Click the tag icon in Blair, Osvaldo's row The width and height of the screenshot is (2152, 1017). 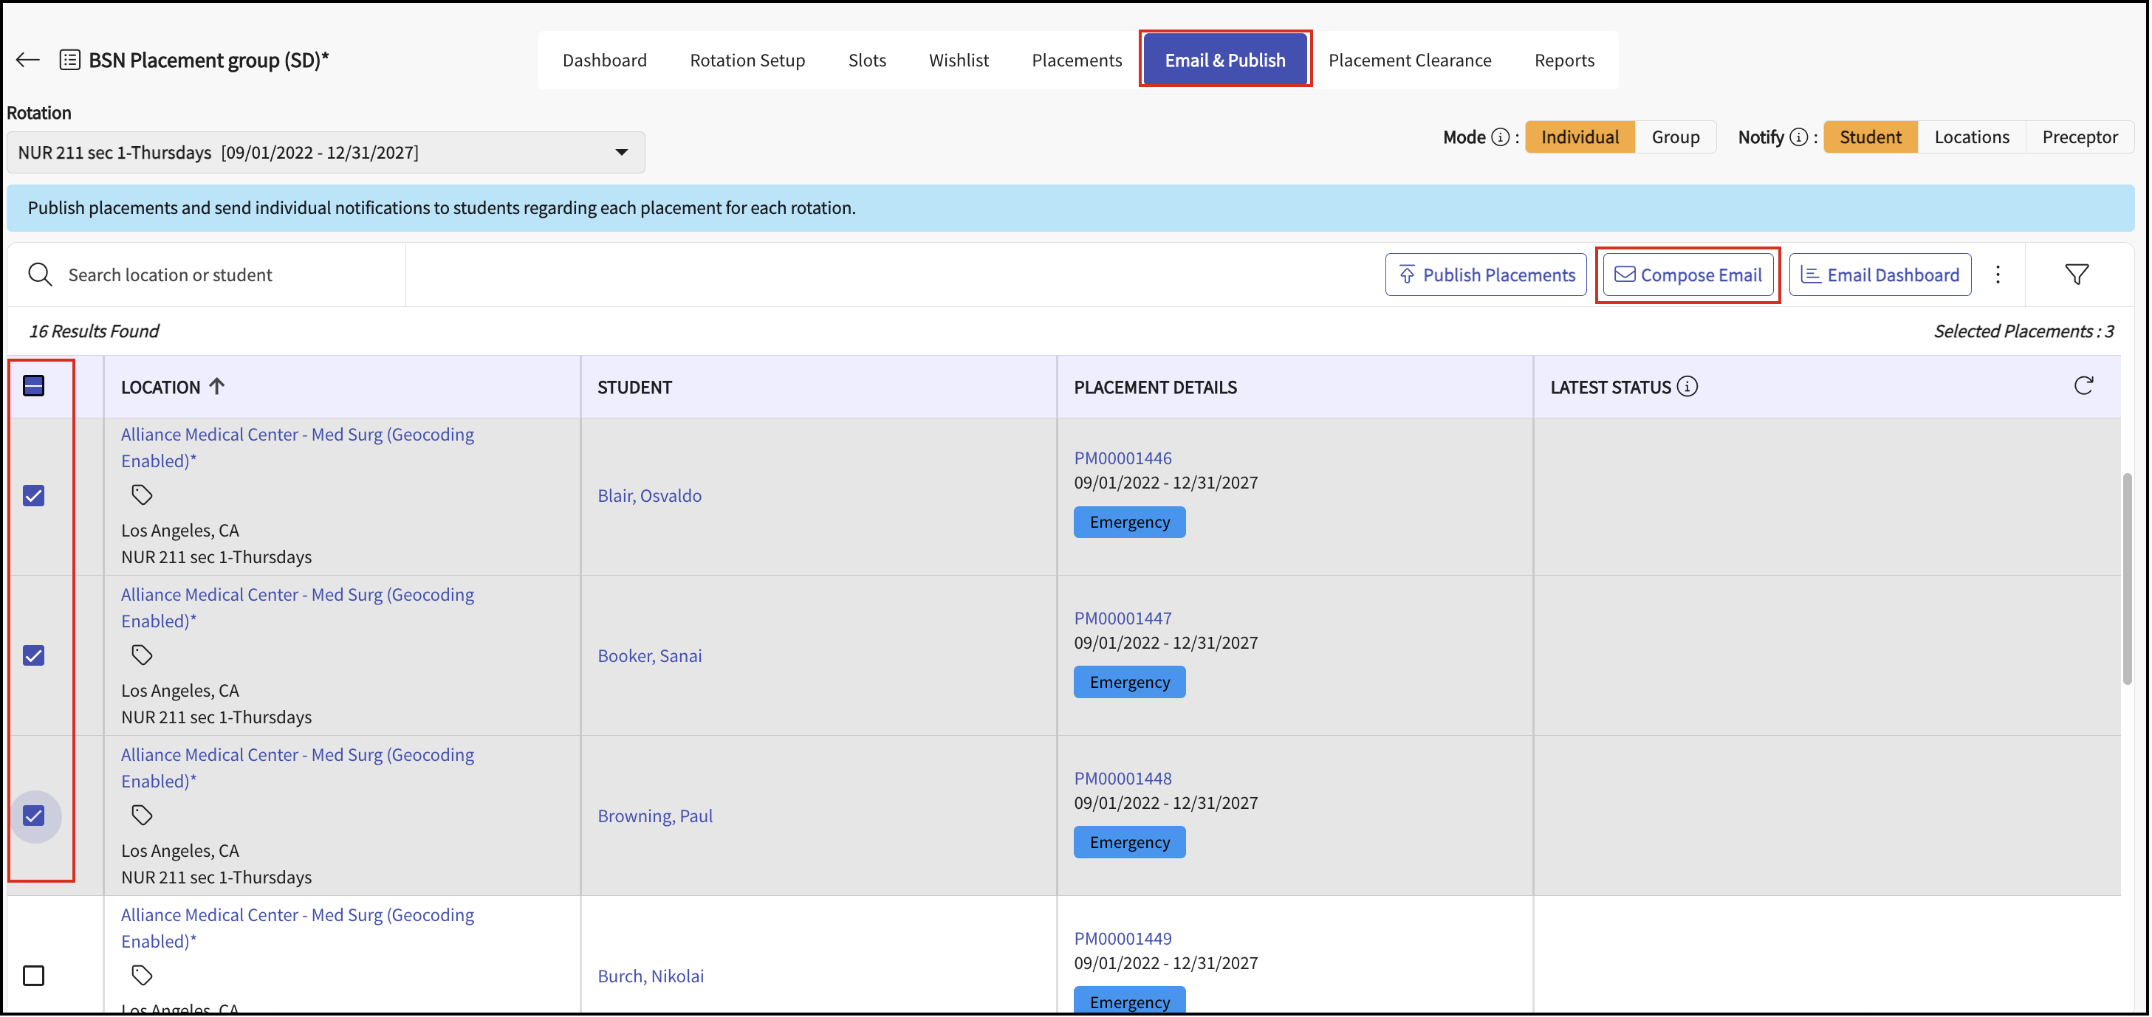tap(142, 495)
